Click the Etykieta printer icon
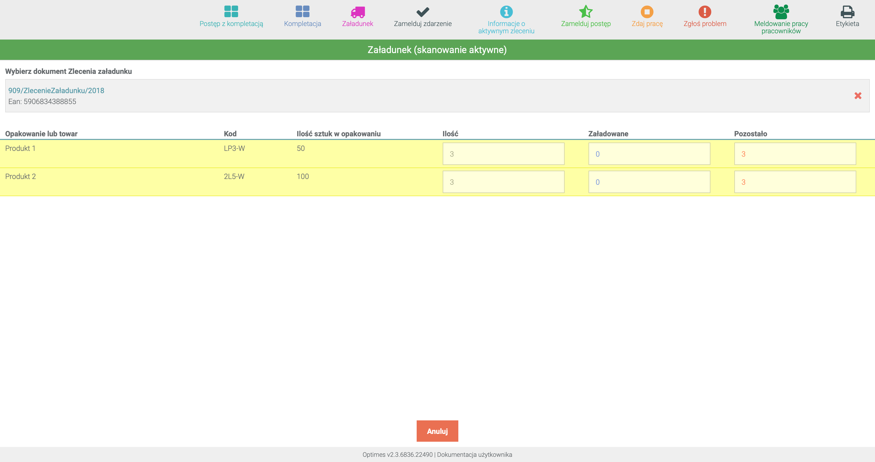Image resolution: width=875 pixels, height=462 pixels. tap(847, 12)
